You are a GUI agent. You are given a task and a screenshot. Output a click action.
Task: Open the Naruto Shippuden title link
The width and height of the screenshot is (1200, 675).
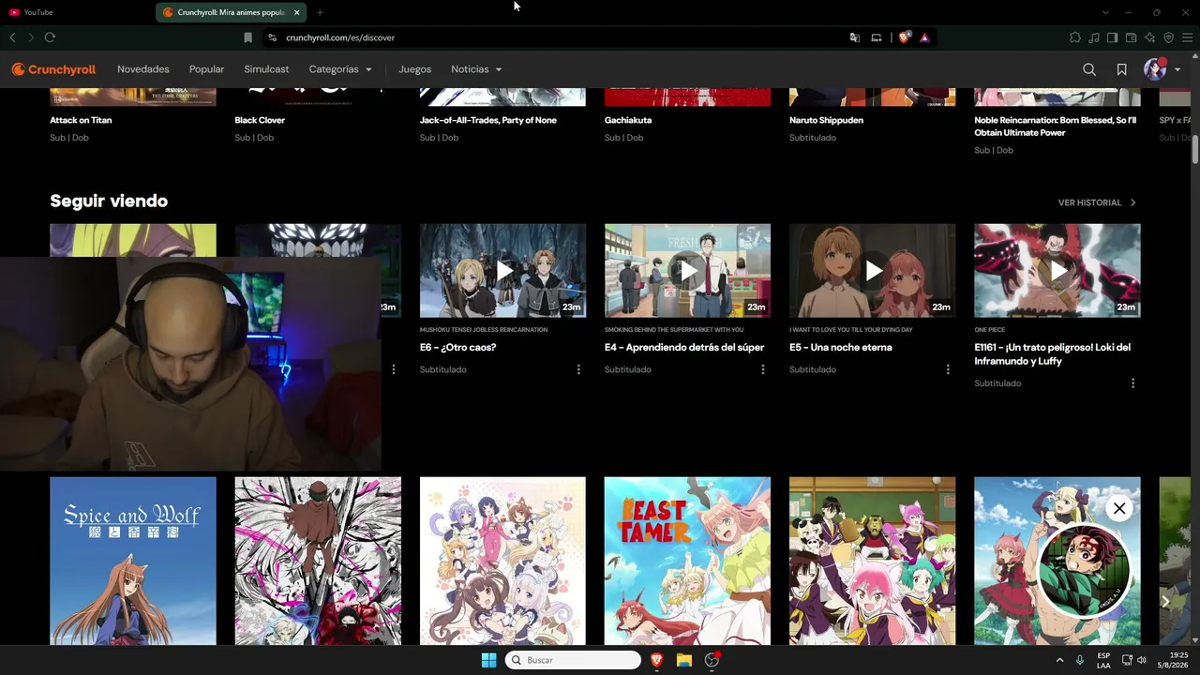point(826,120)
